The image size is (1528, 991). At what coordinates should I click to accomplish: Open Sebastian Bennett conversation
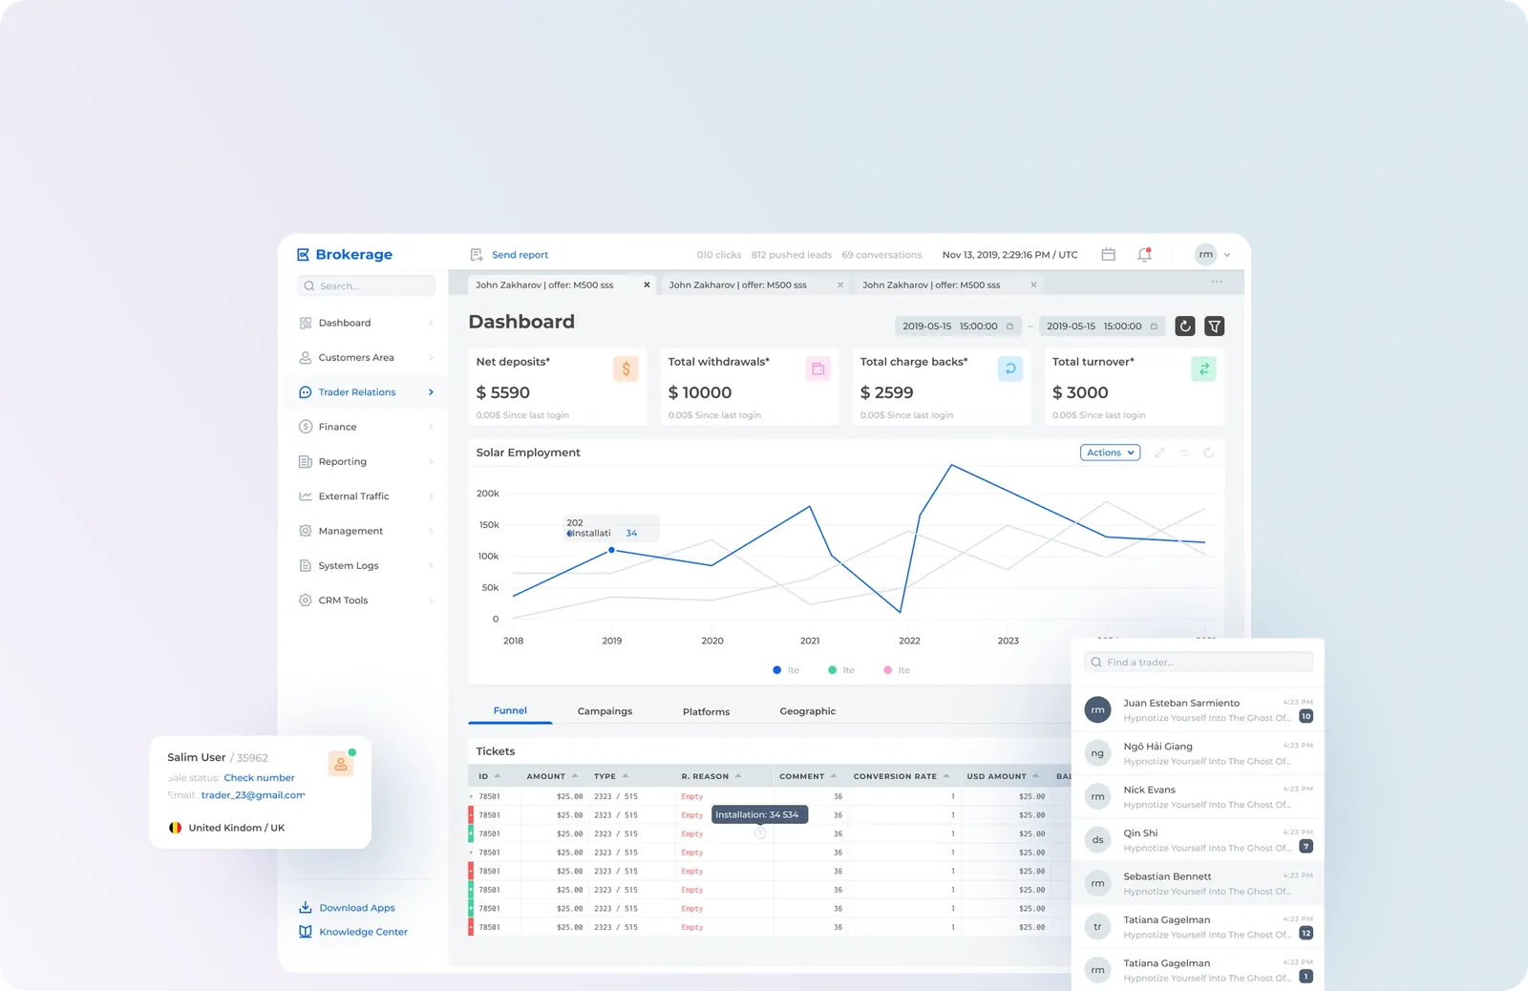(x=1198, y=883)
